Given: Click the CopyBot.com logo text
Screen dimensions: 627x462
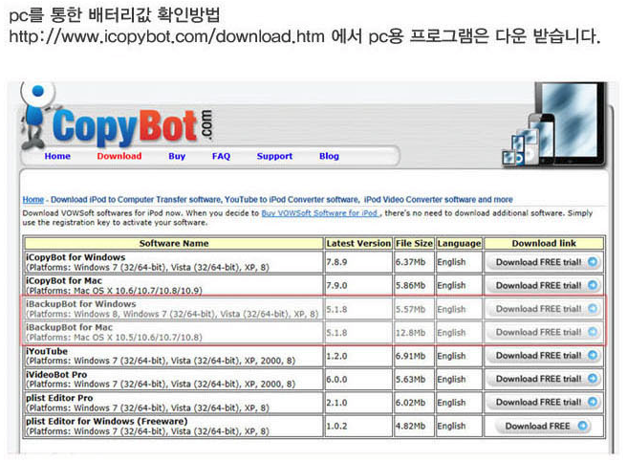Looking at the screenshot, I should (x=133, y=126).
